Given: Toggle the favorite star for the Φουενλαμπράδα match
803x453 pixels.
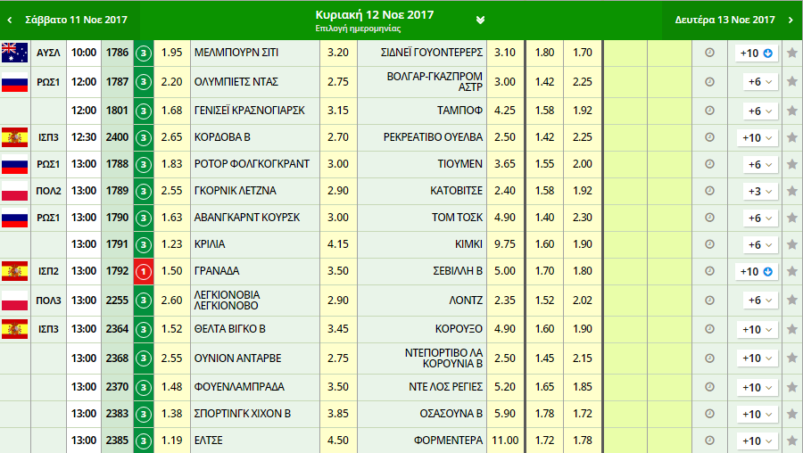Looking at the screenshot, I should point(791,387).
